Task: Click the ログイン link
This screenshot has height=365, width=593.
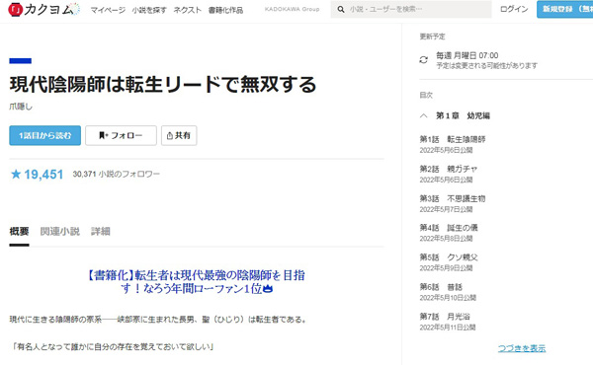Action: point(514,9)
